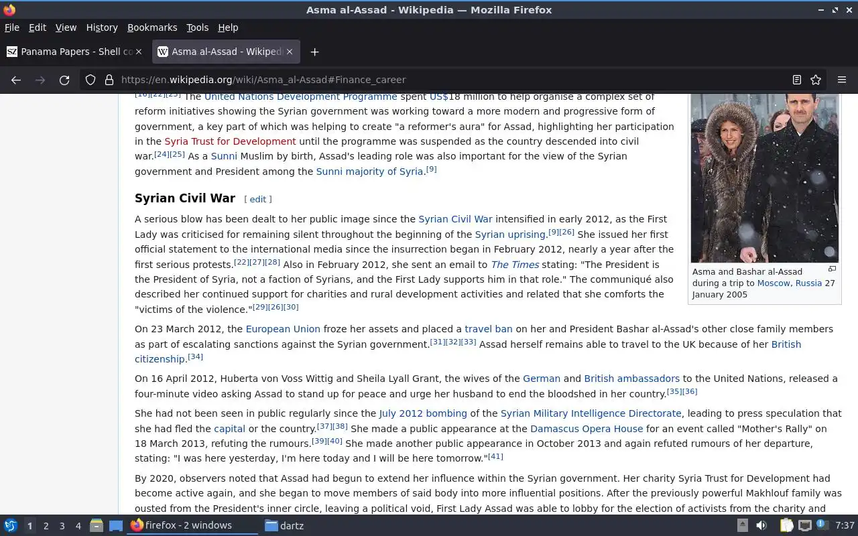This screenshot has width=858, height=536.
Task: Open Syrian Military Intelligence Directorate link
Action: (591, 413)
